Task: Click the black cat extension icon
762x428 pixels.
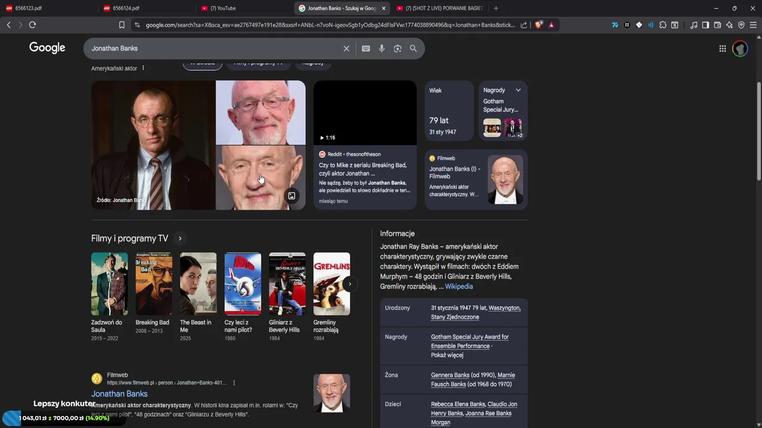Action: [627, 25]
